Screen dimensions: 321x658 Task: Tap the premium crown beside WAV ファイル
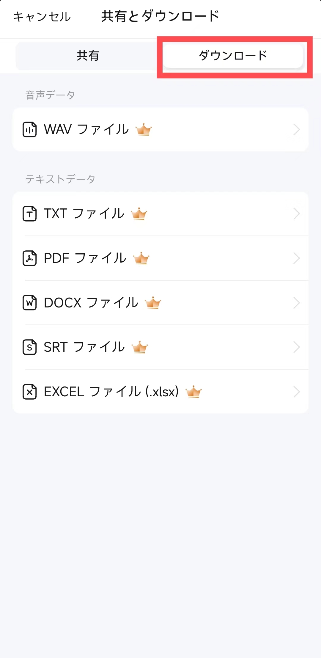tap(144, 129)
